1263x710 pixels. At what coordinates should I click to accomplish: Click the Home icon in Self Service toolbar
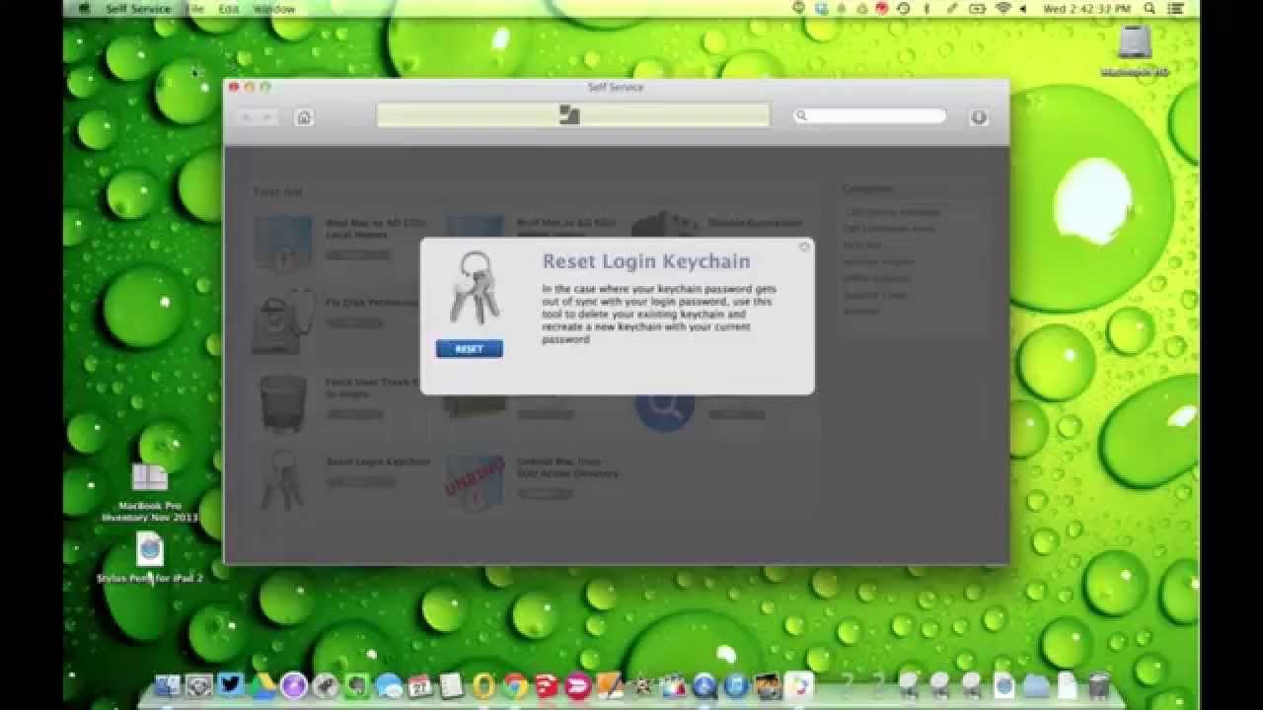click(x=304, y=117)
